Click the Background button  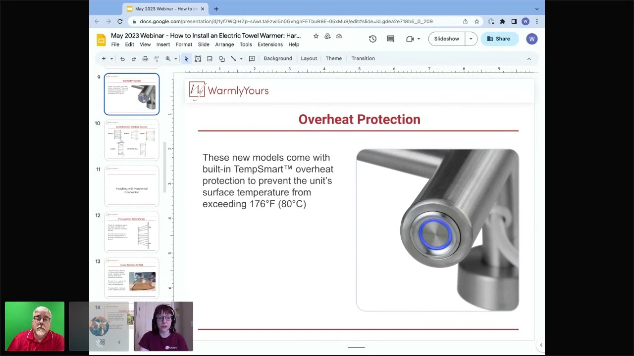pos(278,58)
